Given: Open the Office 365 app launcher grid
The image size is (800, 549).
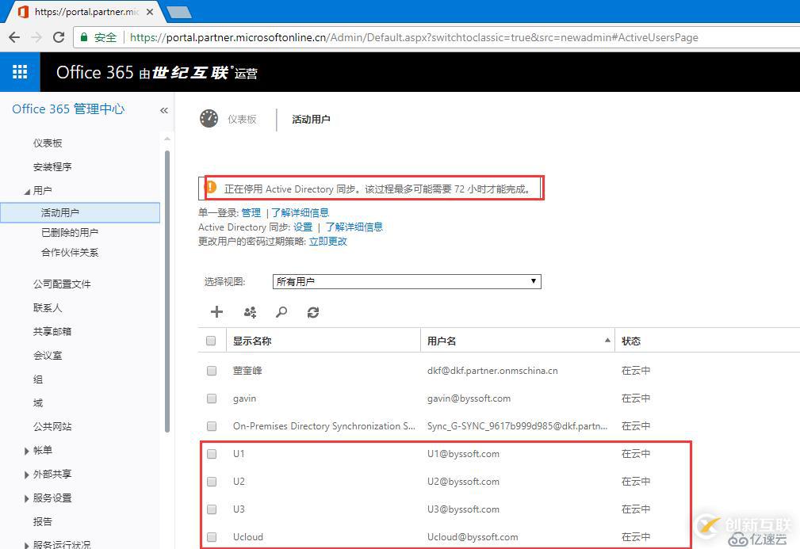Looking at the screenshot, I should [20, 71].
